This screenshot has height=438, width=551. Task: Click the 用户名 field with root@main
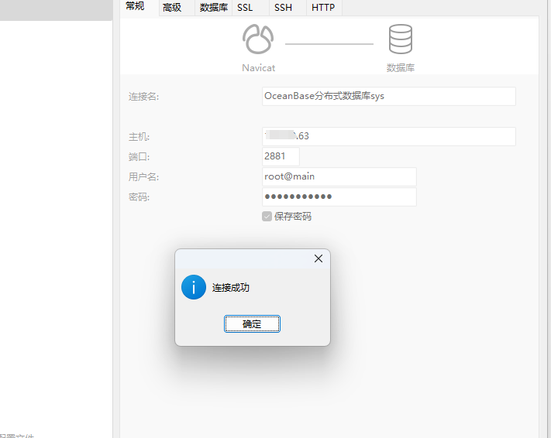pyautogui.click(x=339, y=176)
